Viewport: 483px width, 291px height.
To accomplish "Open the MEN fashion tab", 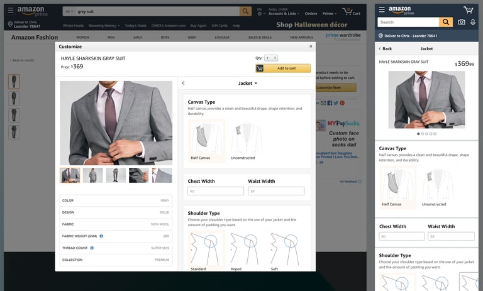I will [x=111, y=38].
